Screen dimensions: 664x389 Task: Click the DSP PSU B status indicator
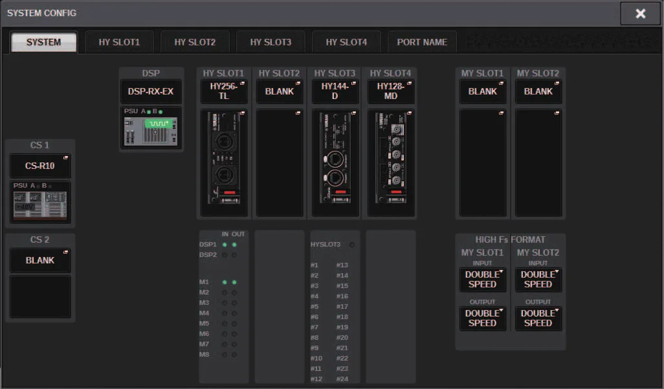pos(160,112)
